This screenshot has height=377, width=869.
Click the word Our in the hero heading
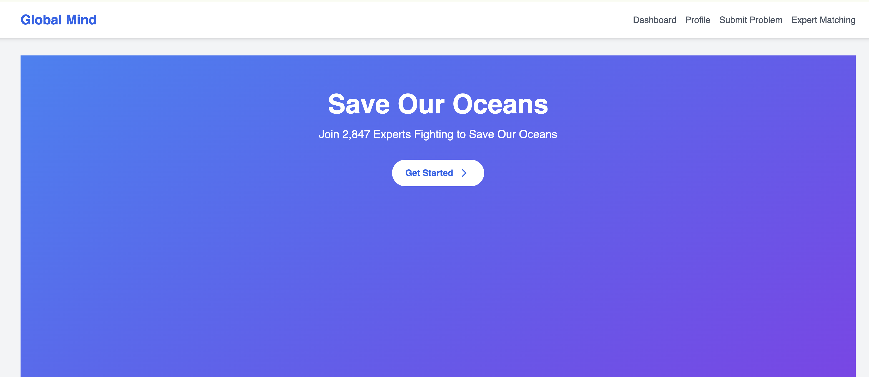click(x=421, y=104)
